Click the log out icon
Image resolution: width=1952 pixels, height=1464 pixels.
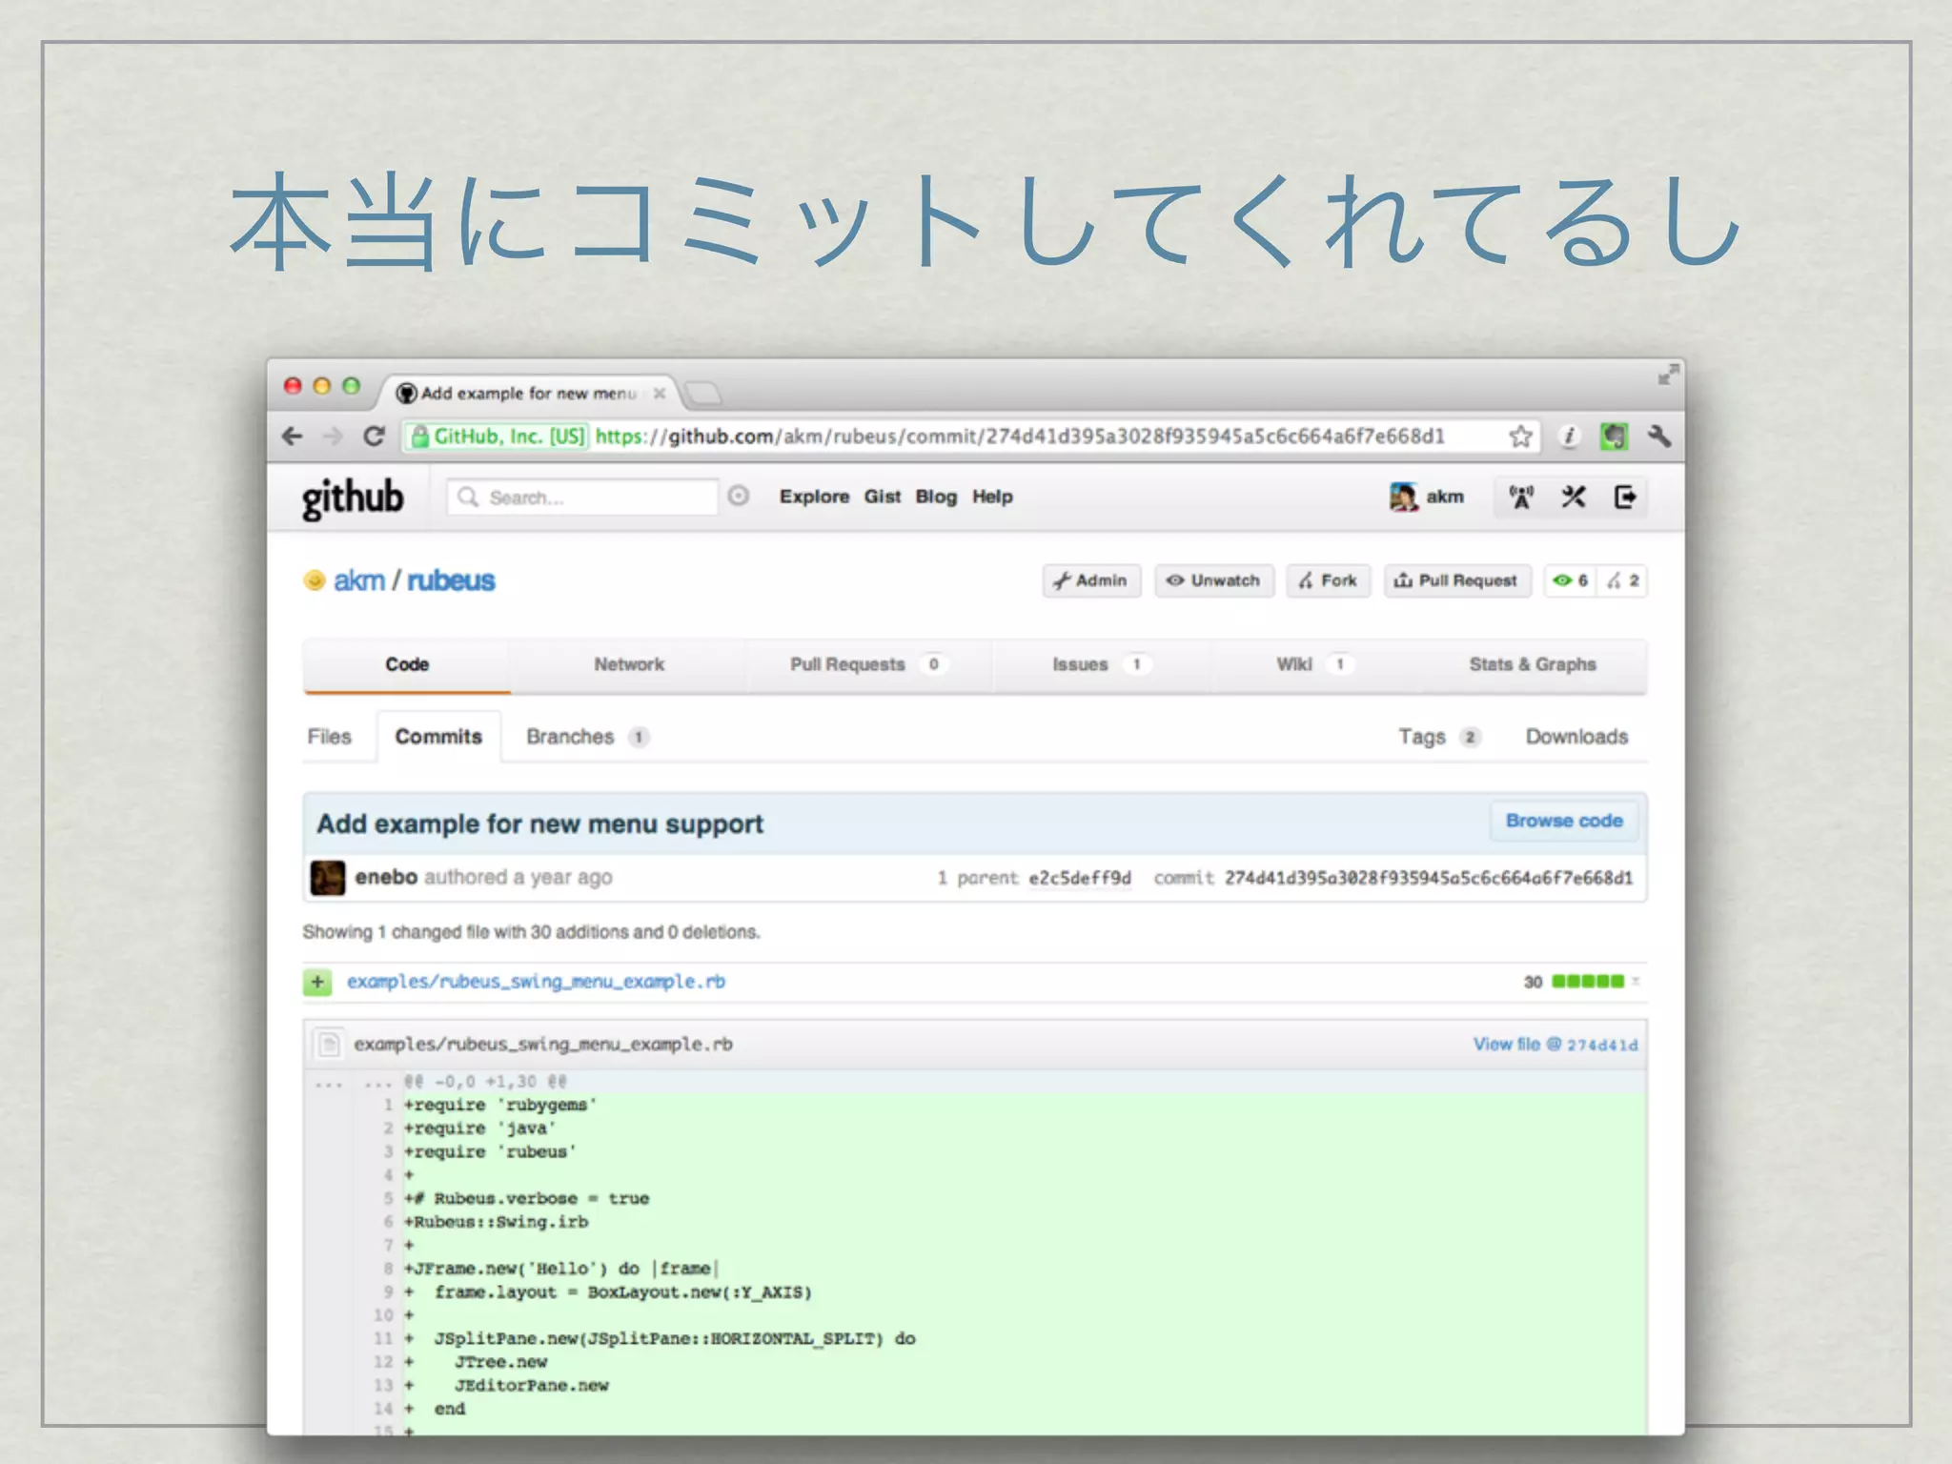(1625, 497)
